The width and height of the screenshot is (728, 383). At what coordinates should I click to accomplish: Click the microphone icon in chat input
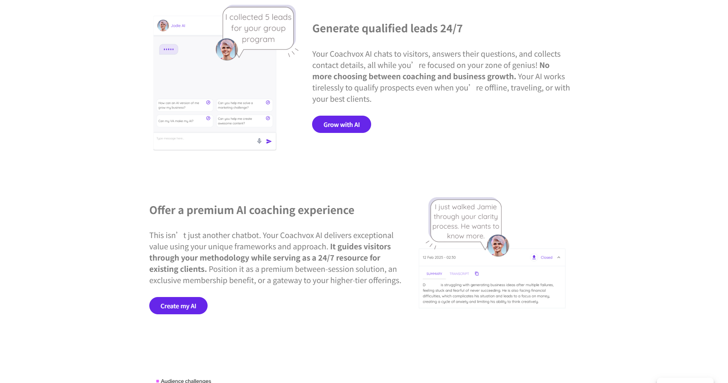point(259,141)
